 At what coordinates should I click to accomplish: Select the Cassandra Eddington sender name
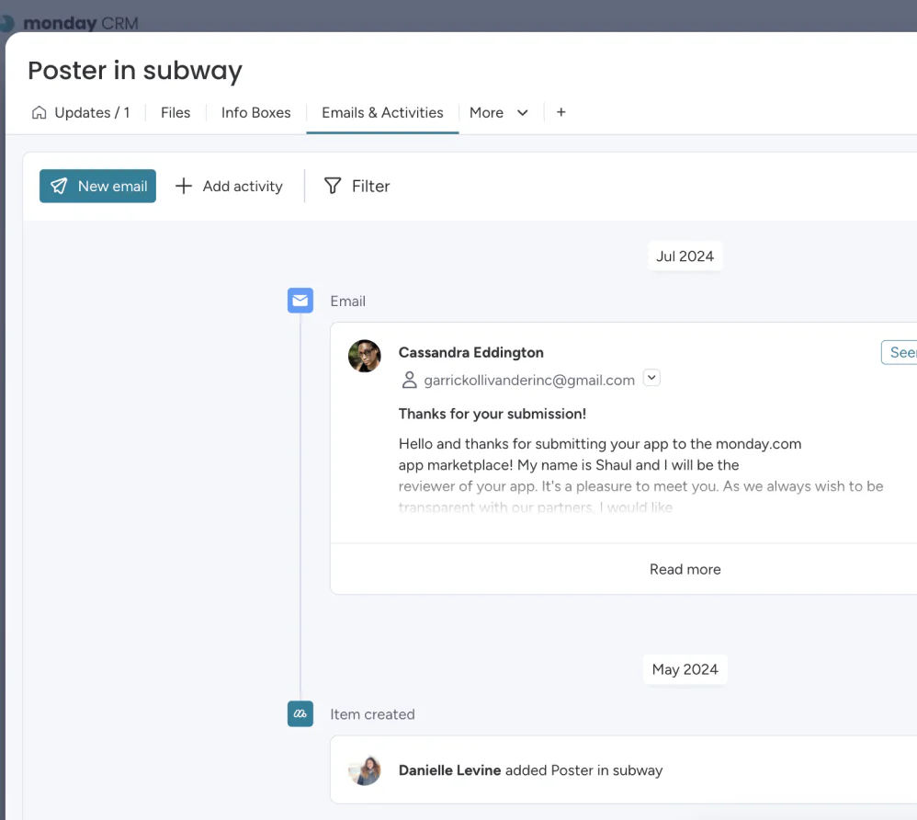(x=470, y=352)
